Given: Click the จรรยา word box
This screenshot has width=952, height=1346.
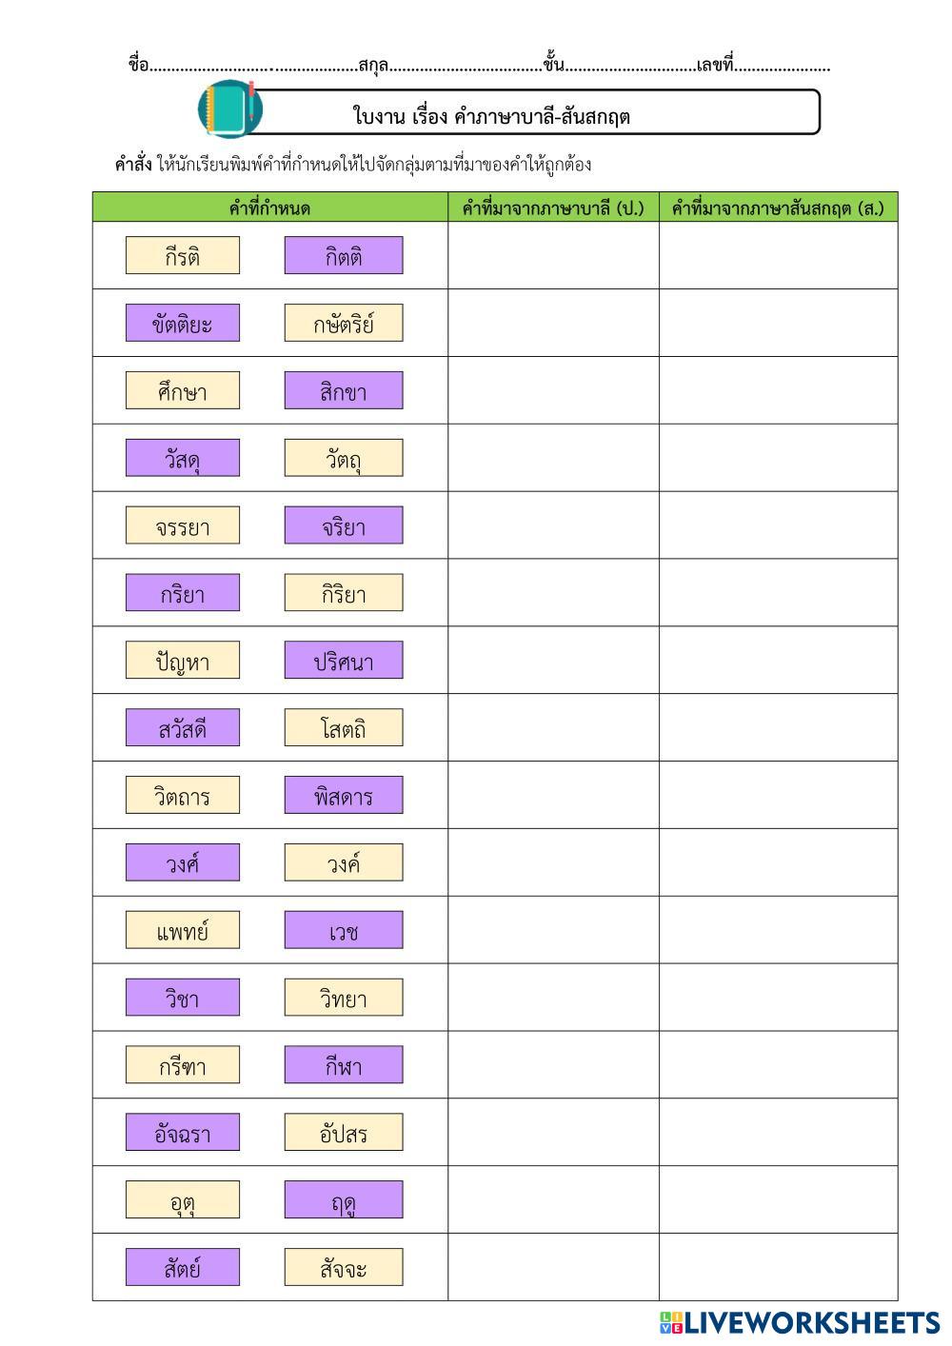Looking at the screenshot, I should tap(183, 526).
